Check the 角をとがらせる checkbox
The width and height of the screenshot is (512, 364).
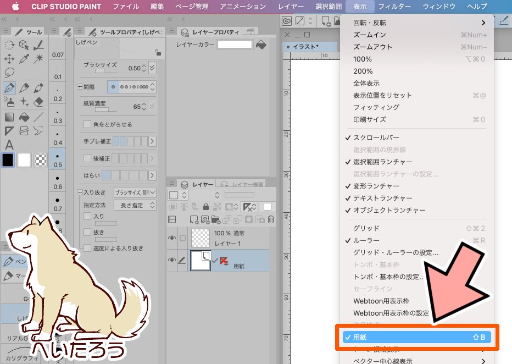pos(87,124)
